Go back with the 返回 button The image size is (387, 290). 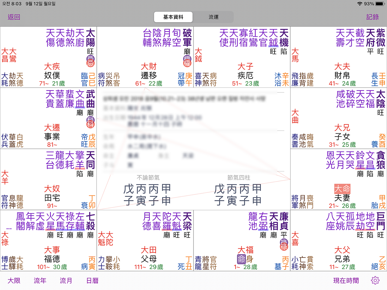[14, 17]
